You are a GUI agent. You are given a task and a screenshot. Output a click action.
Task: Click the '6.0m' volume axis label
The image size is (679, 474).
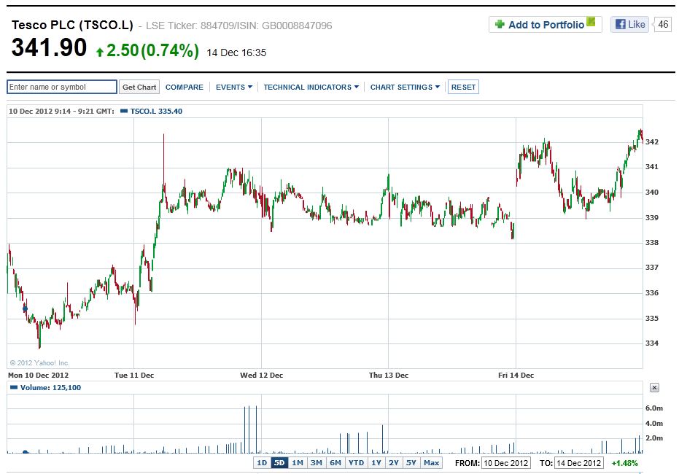[x=654, y=408]
